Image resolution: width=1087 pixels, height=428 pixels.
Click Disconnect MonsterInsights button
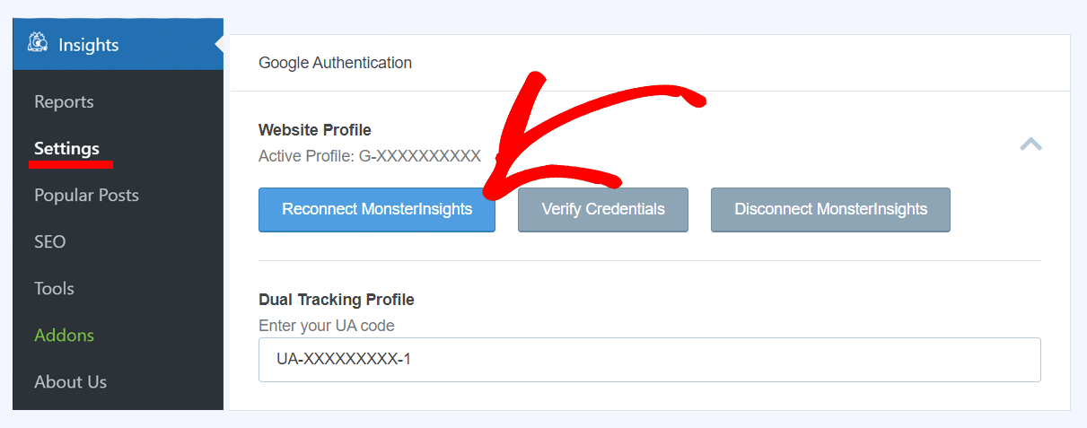tap(830, 210)
